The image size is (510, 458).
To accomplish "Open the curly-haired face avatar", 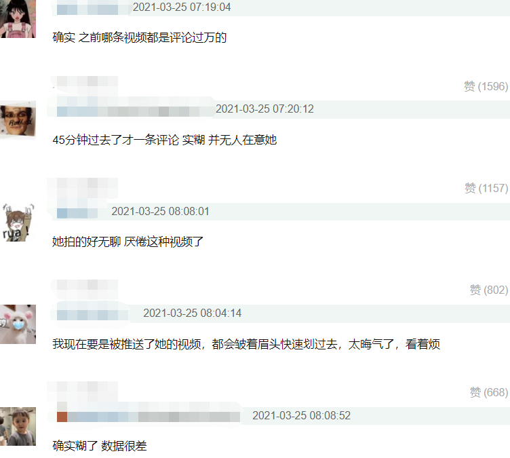I will tap(18, 120).
